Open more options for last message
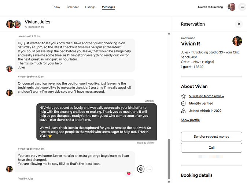The image size is (247, 183). tap(150, 169)
